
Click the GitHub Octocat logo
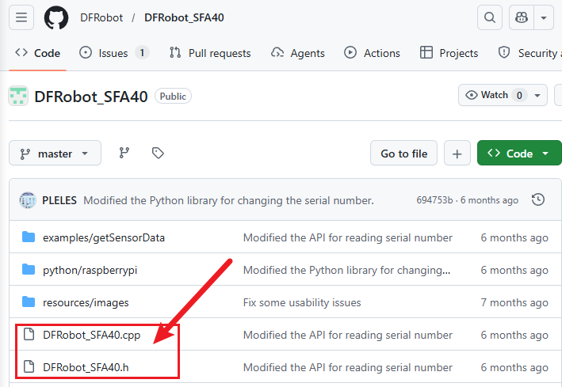click(x=56, y=17)
